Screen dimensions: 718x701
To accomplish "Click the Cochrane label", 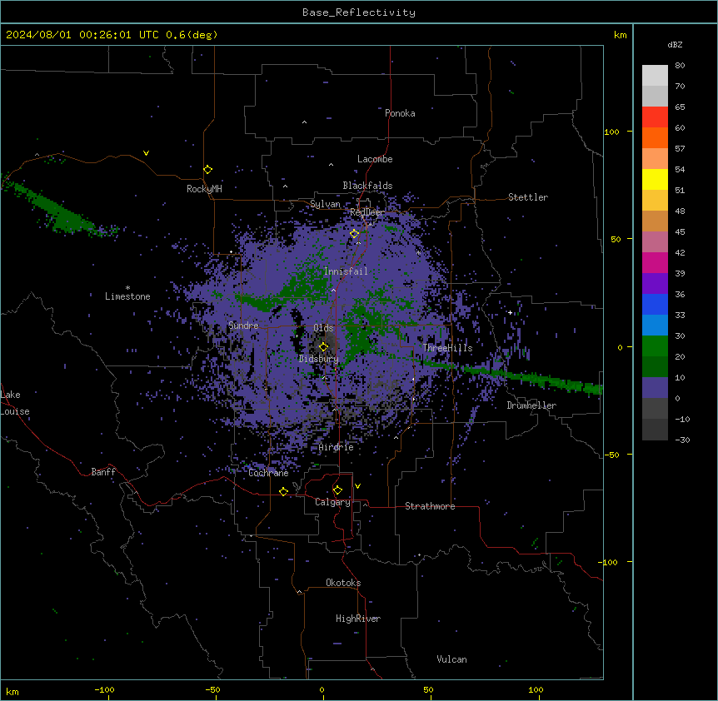I will [x=268, y=473].
